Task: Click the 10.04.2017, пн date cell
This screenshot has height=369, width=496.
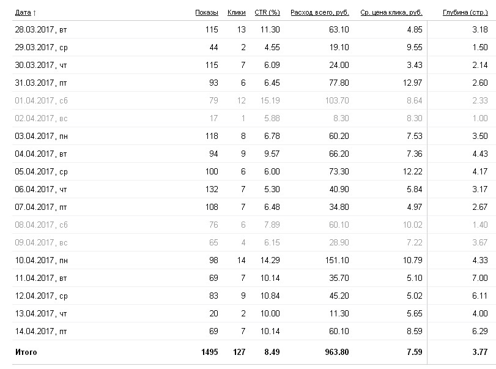Action: (40, 260)
